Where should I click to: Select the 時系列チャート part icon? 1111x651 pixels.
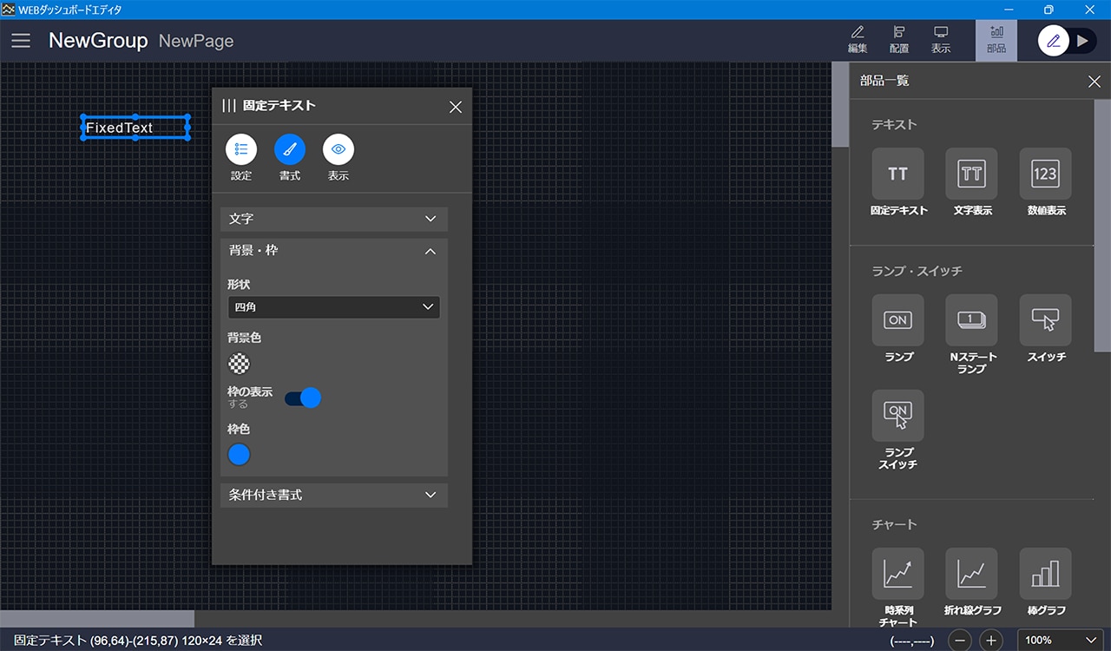point(897,574)
